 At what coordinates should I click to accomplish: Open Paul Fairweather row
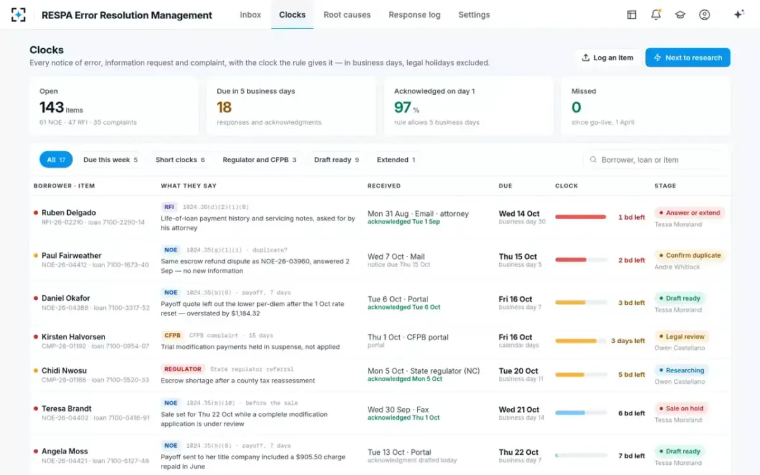[380, 260]
